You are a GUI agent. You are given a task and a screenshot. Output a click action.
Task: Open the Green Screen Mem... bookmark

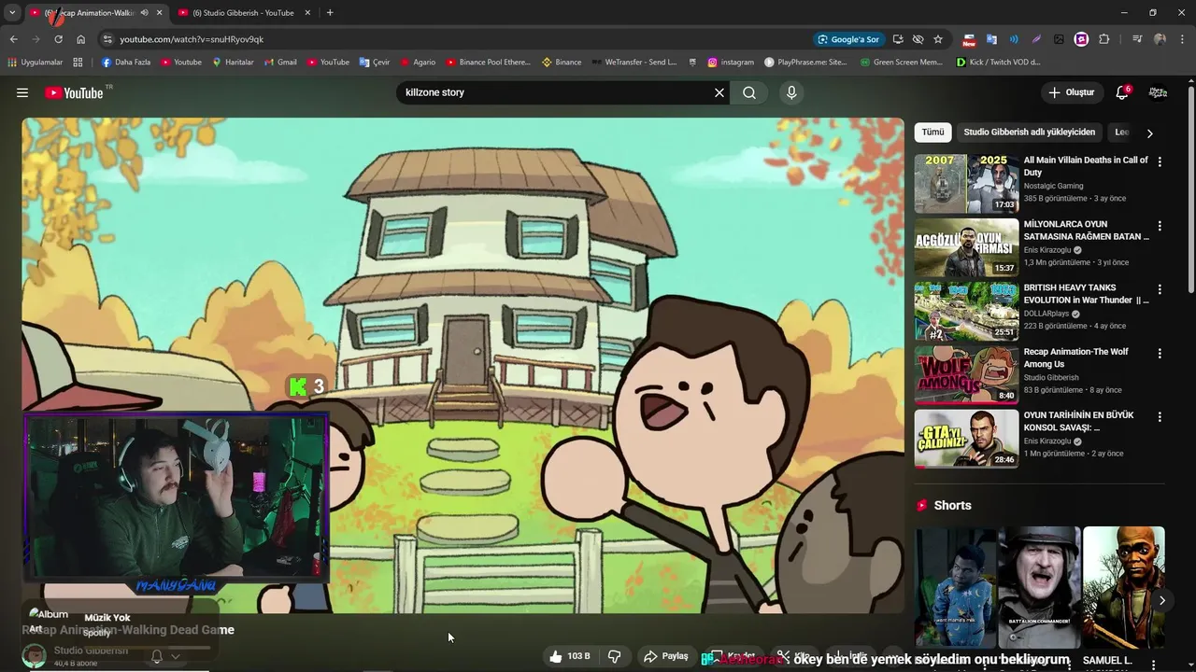(x=902, y=63)
